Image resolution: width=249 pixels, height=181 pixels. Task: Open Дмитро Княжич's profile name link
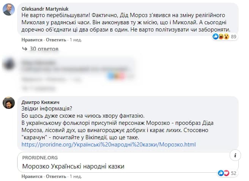[41, 102]
